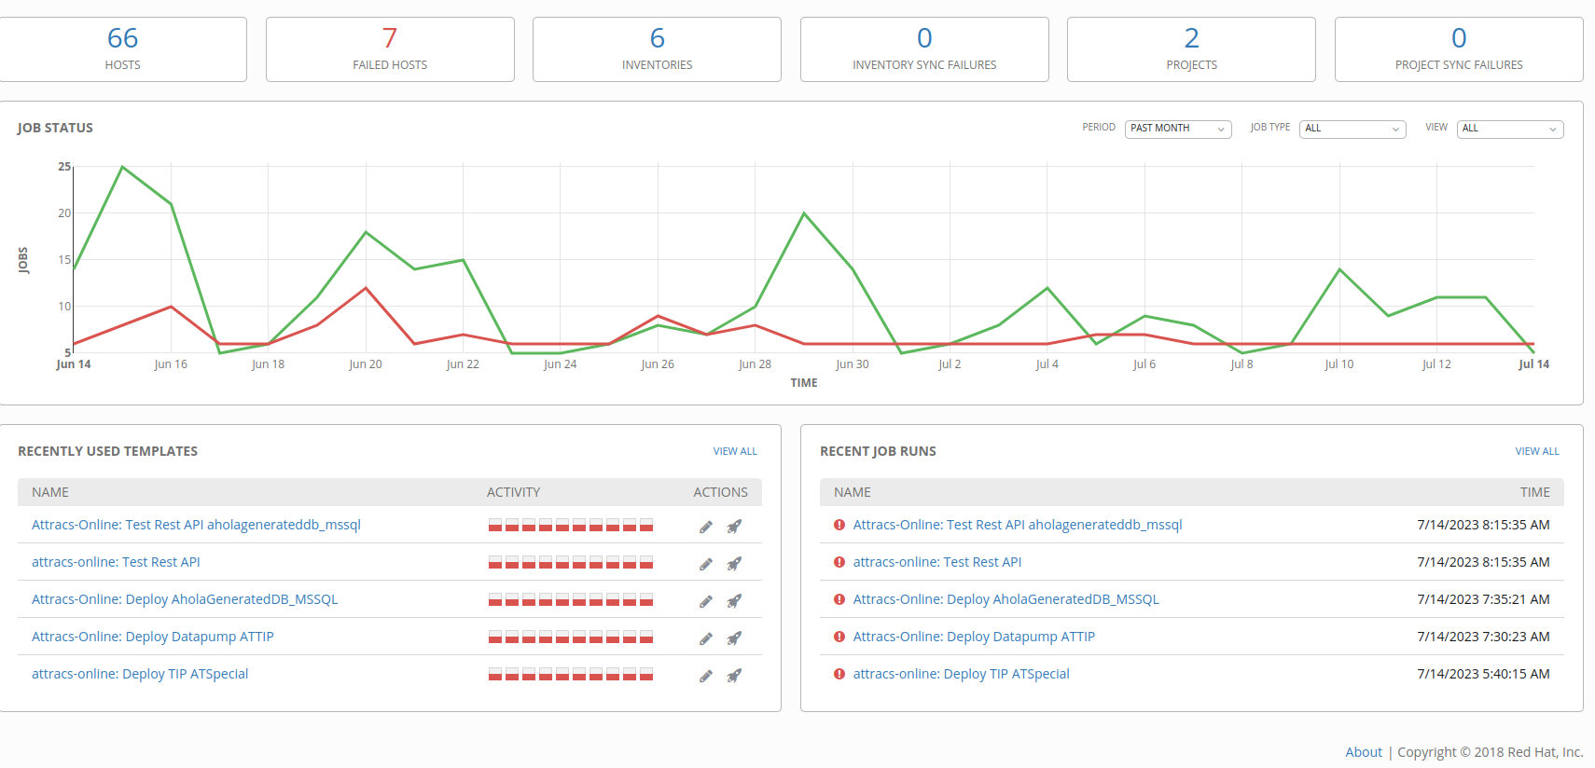
Task: Open Attracs-Online: Deploy Datapump ATTIP template link
Action: (153, 637)
